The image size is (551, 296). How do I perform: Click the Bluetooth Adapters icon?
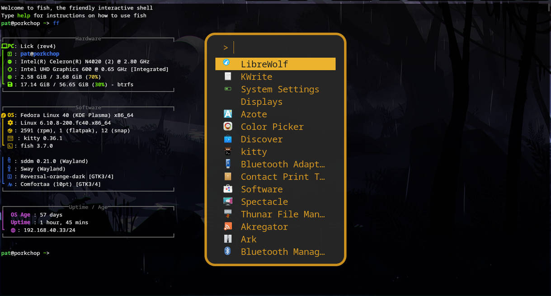228,164
